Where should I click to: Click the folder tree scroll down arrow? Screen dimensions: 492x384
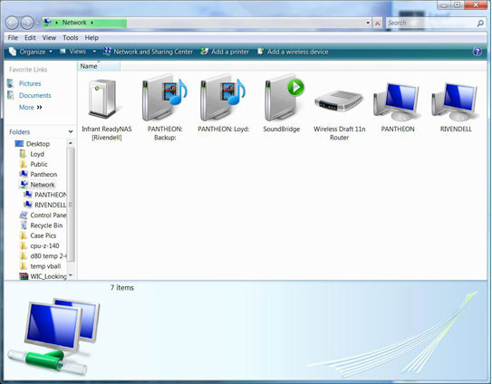71,275
